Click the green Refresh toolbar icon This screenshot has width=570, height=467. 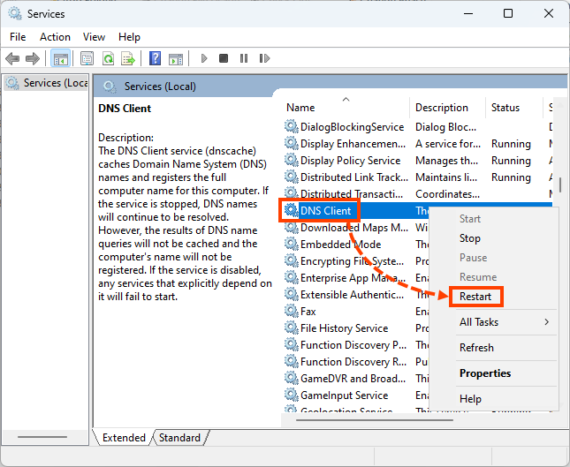pyautogui.click(x=108, y=59)
